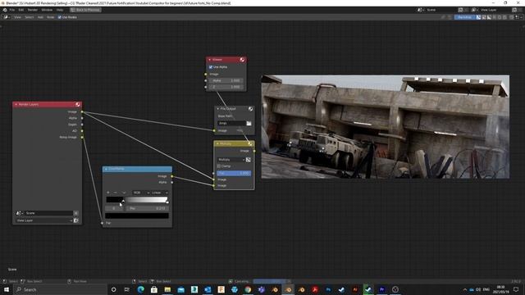Open the File menu
Viewport: 525px width, 295px height.
pyautogui.click(x=12, y=10)
